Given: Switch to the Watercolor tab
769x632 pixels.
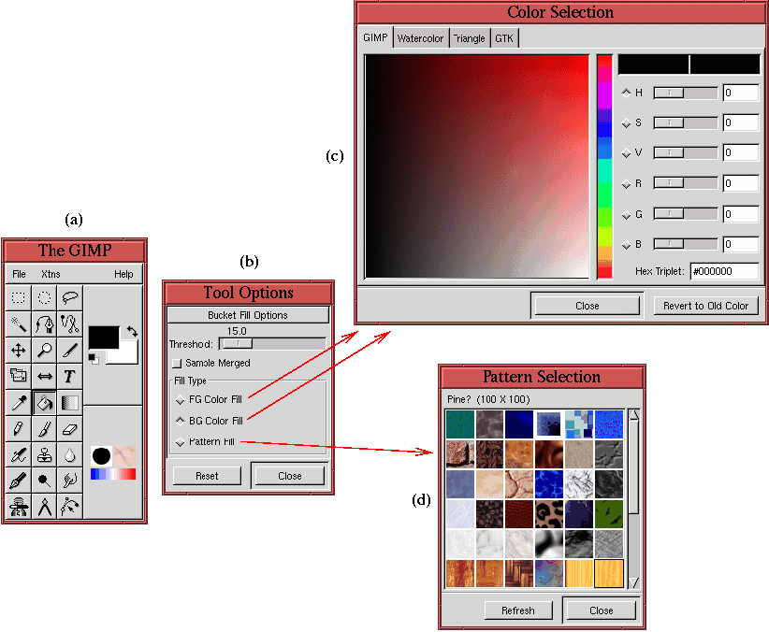Looking at the screenshot, I should [420, 38].
